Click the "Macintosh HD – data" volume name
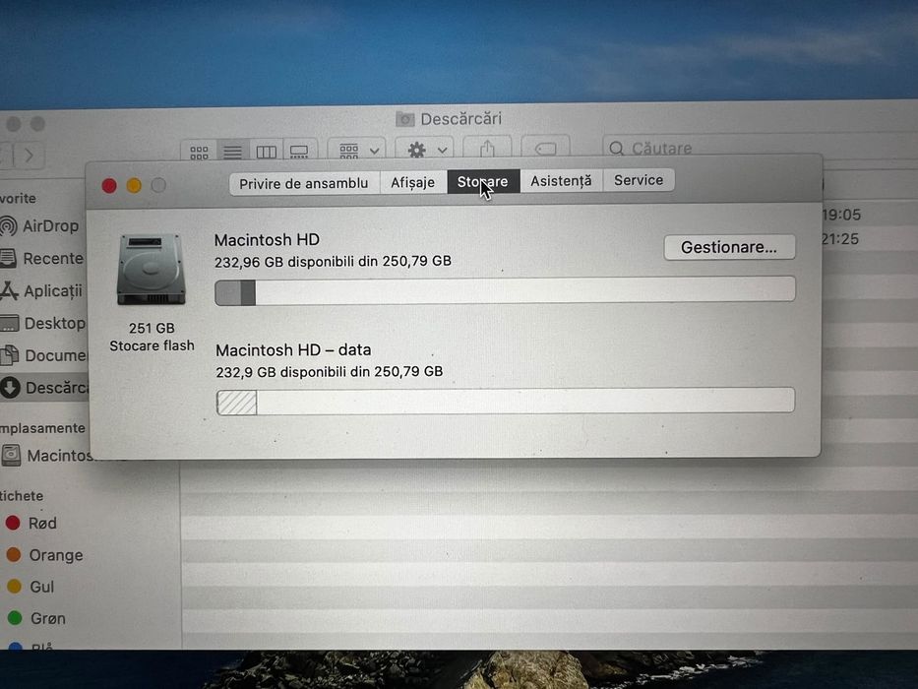Image resolution: width=918 pixels, height=689 pixels. coord(293,349)
